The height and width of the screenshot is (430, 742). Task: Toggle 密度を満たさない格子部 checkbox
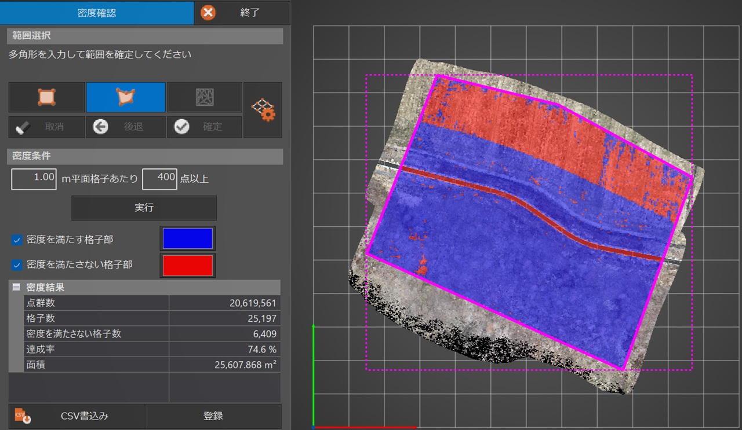point(17,265)
